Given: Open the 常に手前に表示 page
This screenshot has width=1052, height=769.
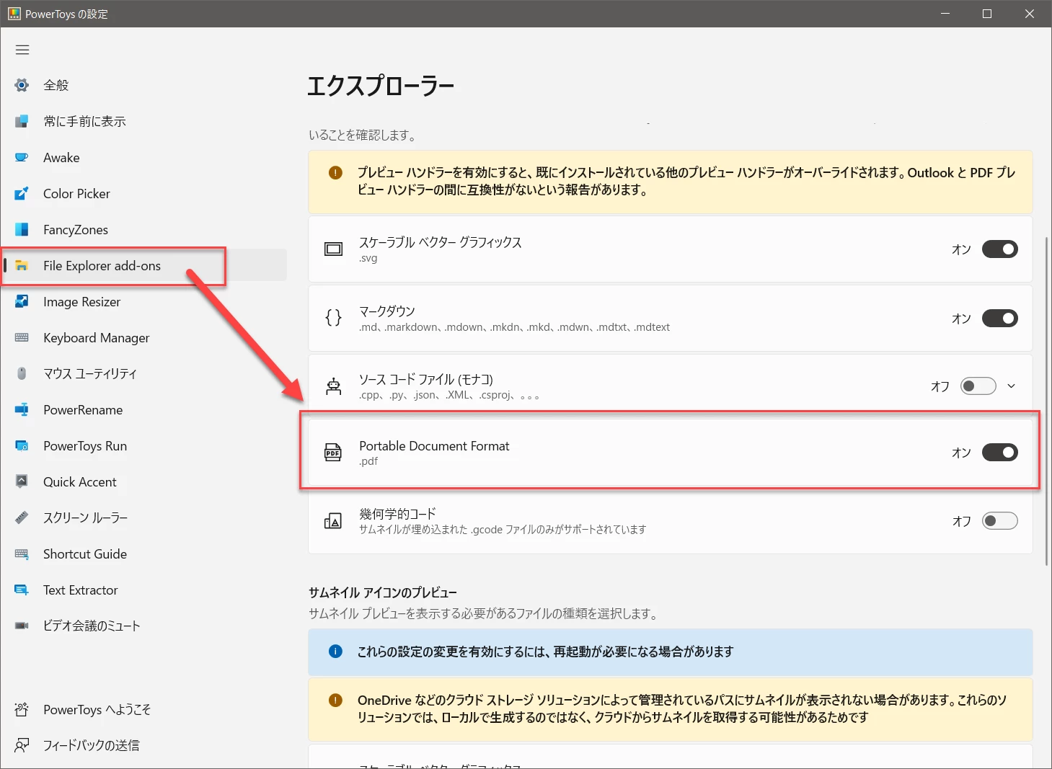Looking at the screenshot, I should coord(144,121).
